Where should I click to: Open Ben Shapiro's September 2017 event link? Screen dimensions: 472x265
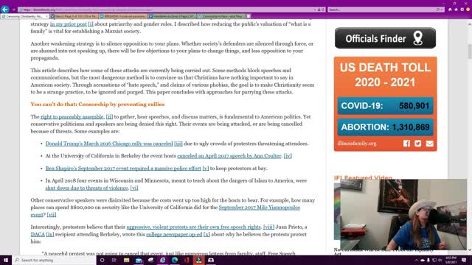pos(123,169)
